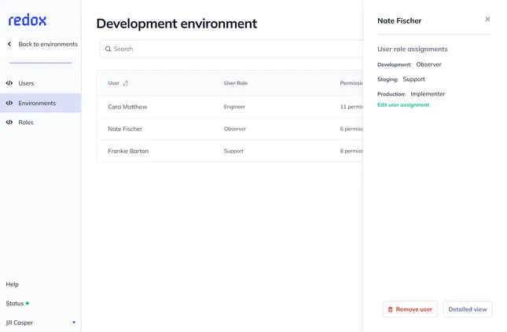This screenshot has height=332, width=507.
Task: Click the Production: Implementer assignment
Action: (x=411, y=94)
